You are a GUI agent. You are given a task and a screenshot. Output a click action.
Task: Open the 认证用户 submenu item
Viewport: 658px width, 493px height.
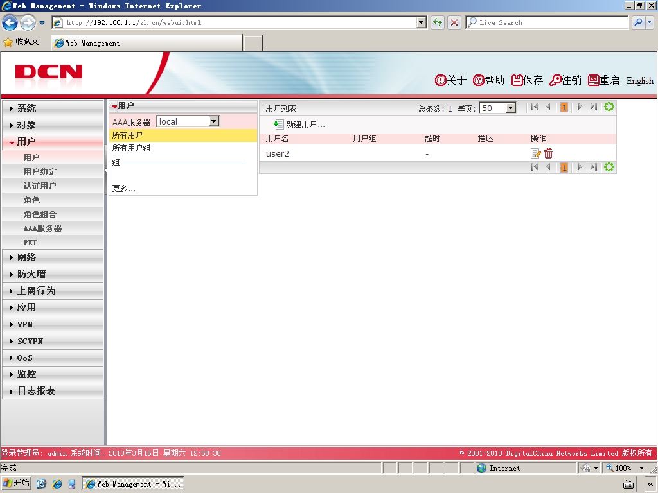point(53,186)
